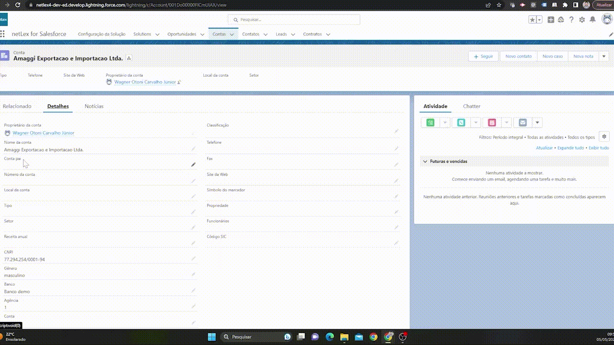614x345 pixels.
Task: Edit the Telefone field pencil icon
Action: [x=396, y=149]
